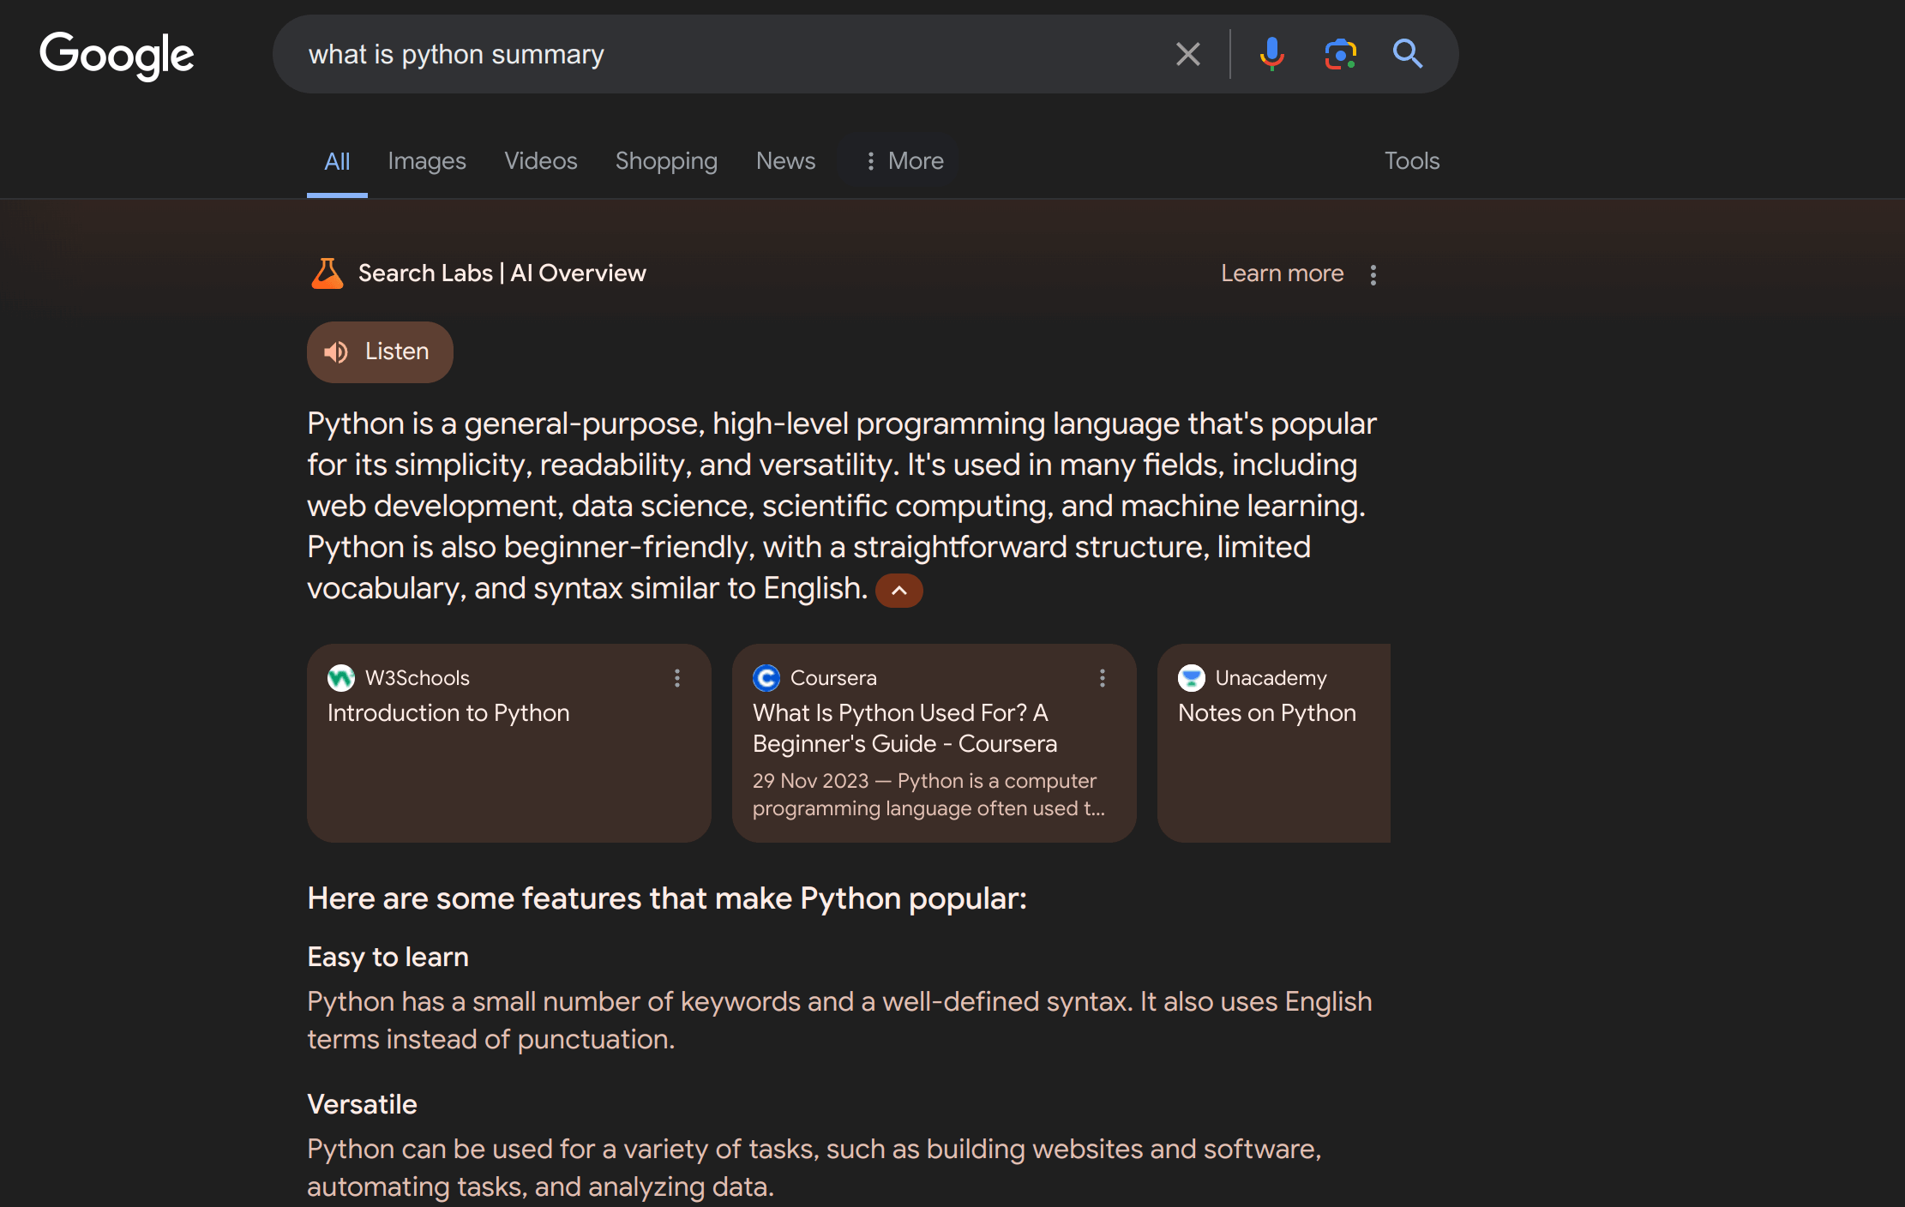Click the Coursera logo icon

click(766, 677)
